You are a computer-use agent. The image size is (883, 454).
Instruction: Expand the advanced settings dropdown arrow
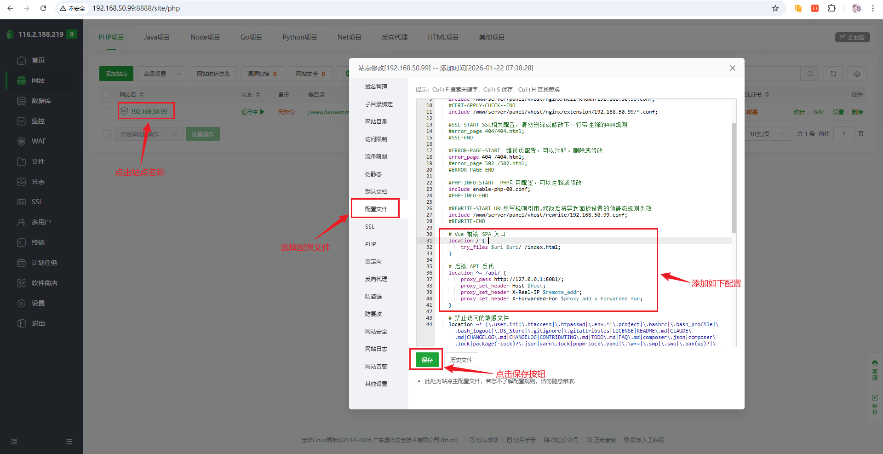point(179,74)
